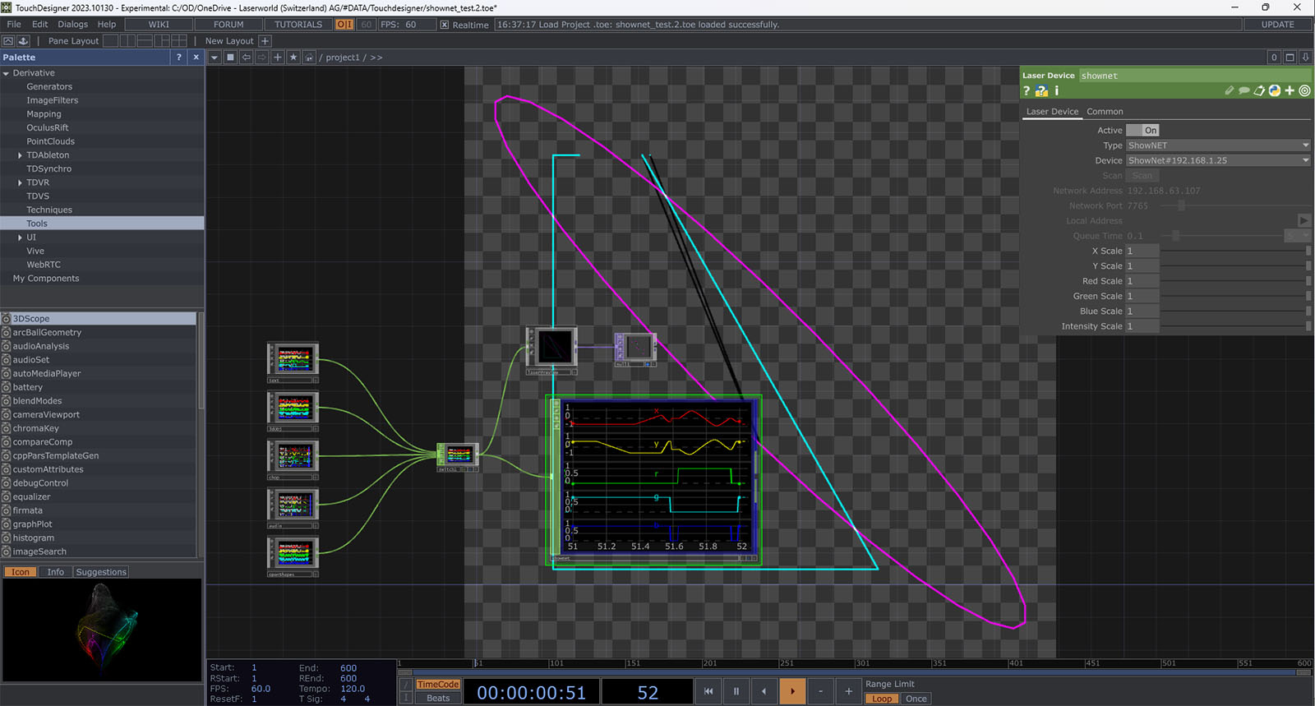Click the bookmark star icon in path bar
The width and height of the screenshot is (1315, 706).
click(x=293, y=58)
